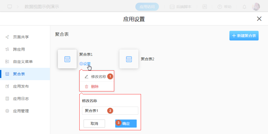Go to 跨应用 sidebar item

[x=19, y=49]
